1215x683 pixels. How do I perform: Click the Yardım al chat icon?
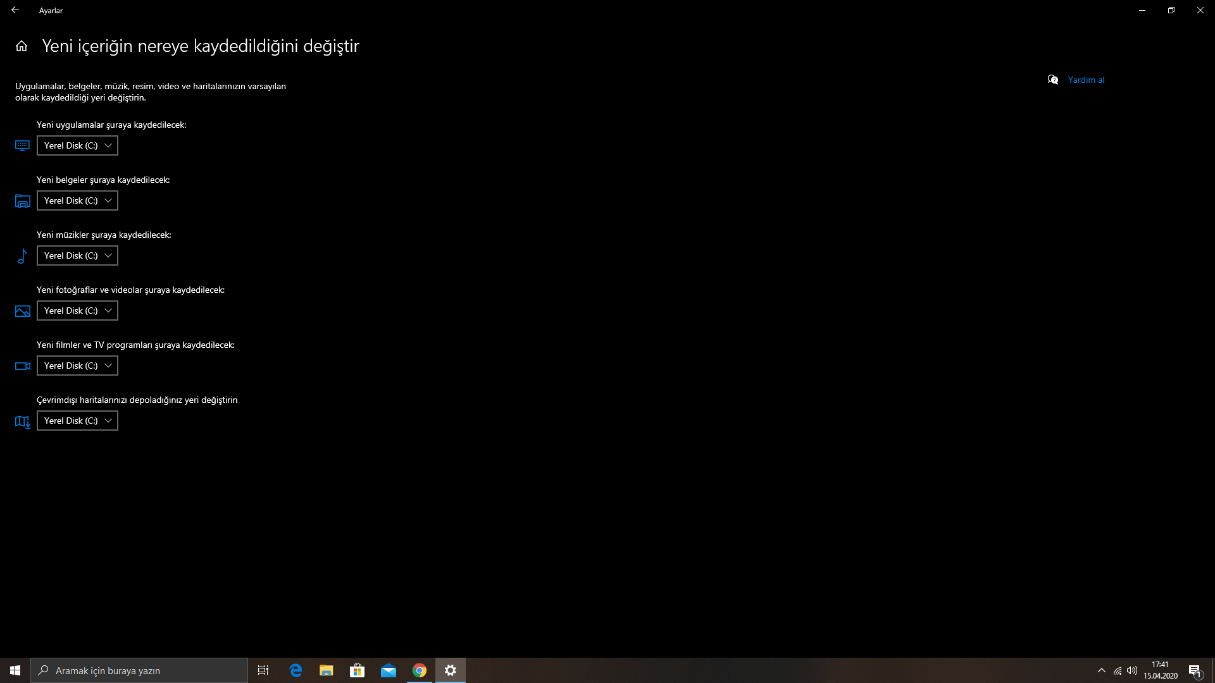[1053, 80]
